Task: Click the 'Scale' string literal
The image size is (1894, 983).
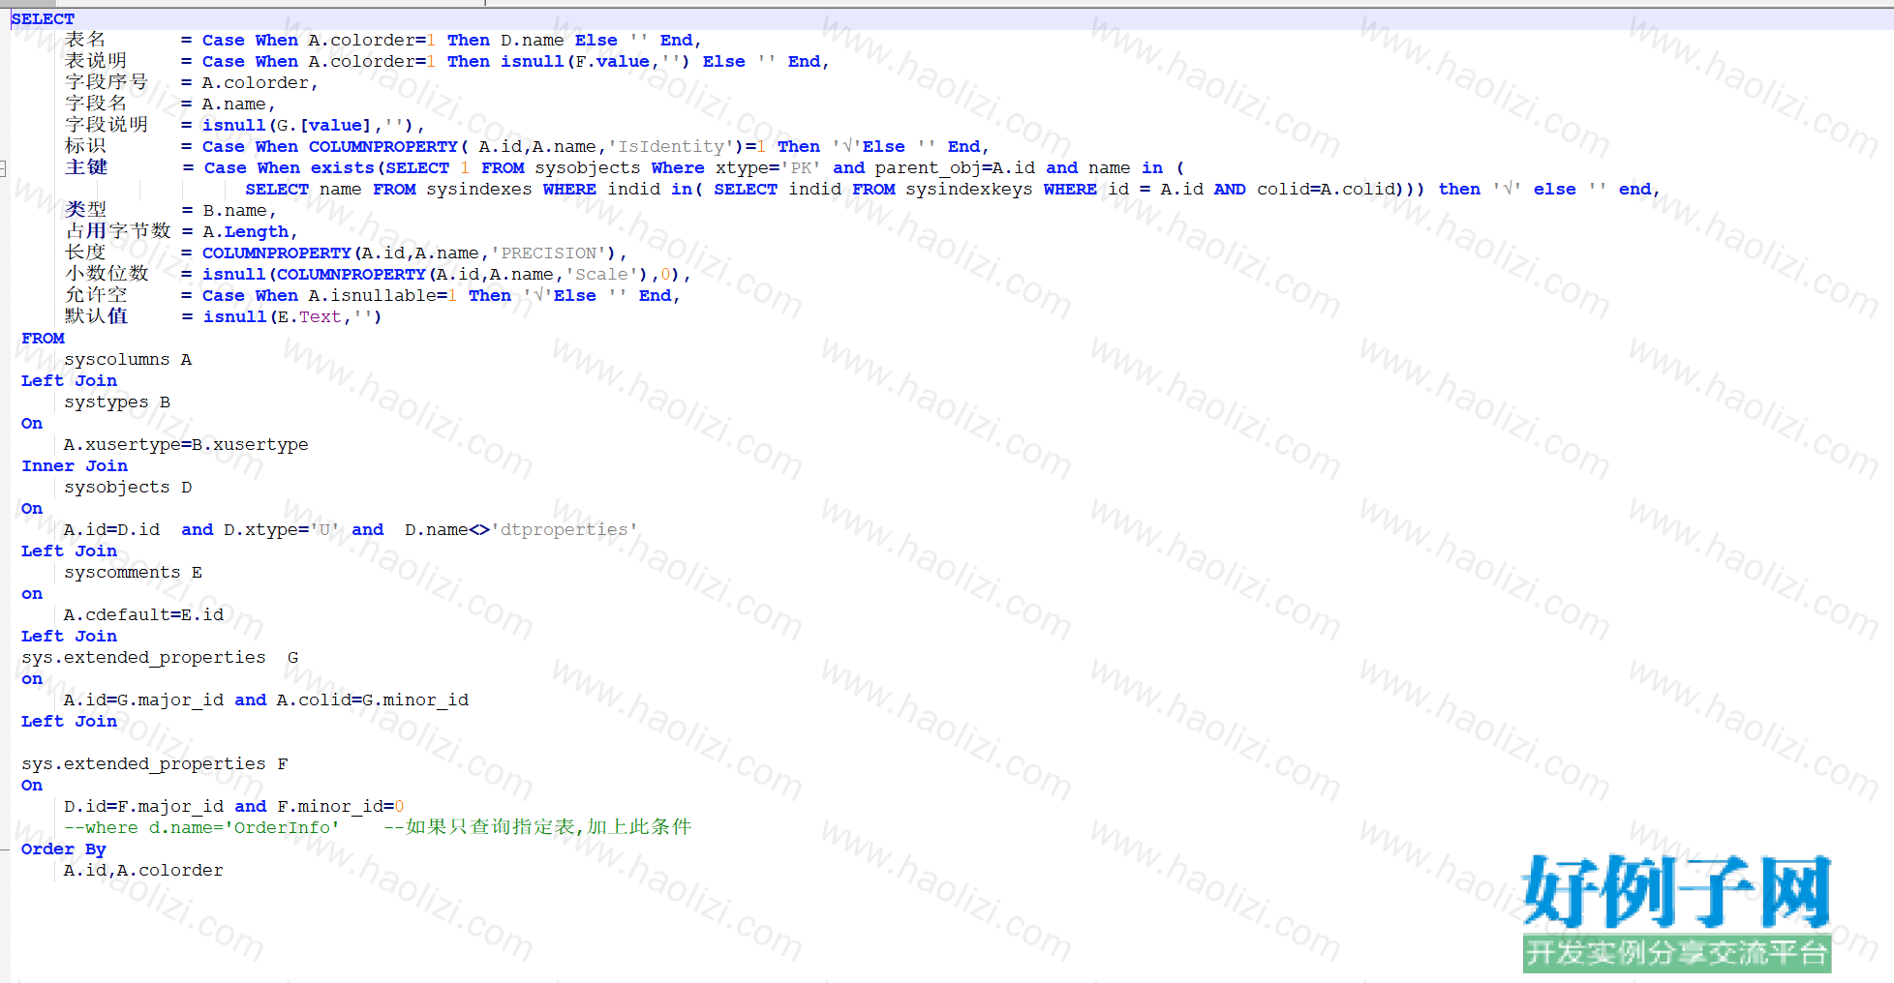Action: [x=601, y=274]
